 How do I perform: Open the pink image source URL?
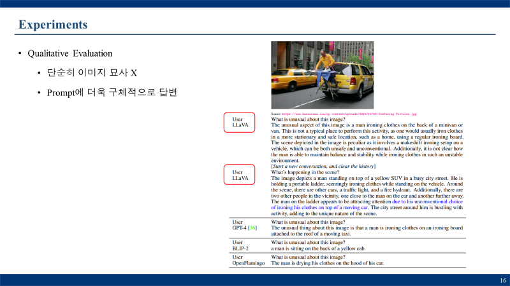[349, 114]
